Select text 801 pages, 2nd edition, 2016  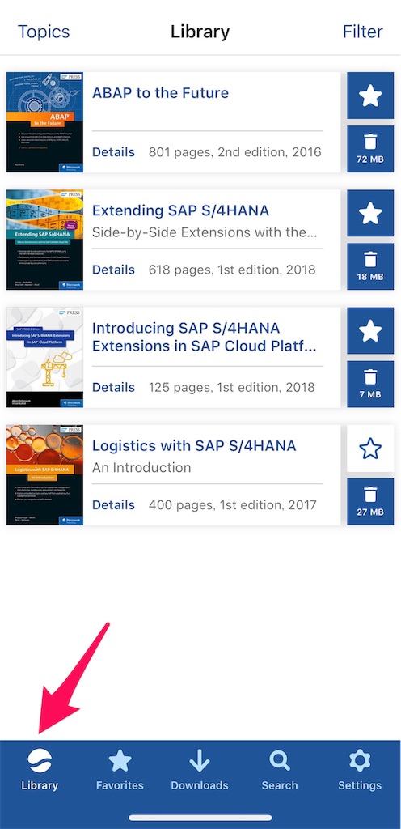tap(234, 152)
